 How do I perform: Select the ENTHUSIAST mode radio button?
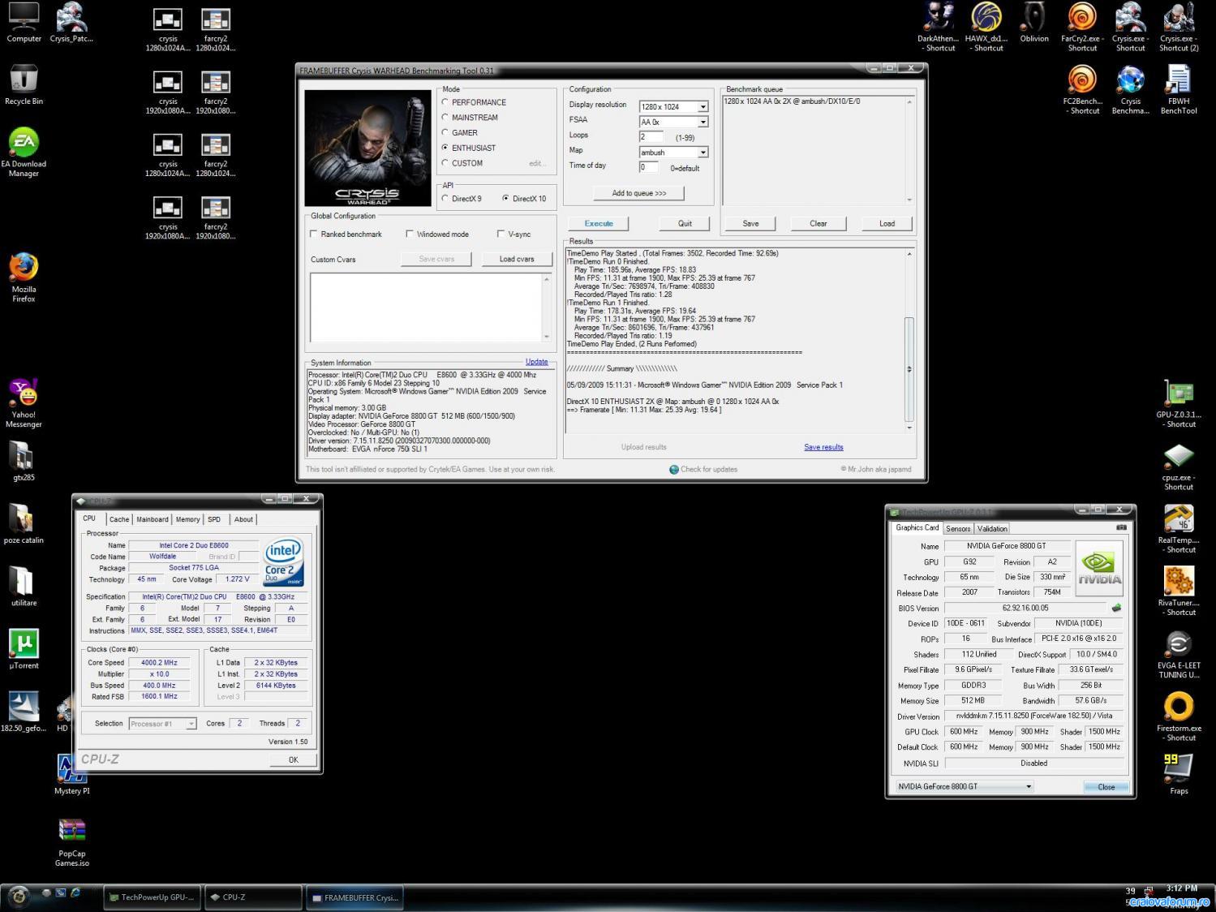[x=445, y=148]
